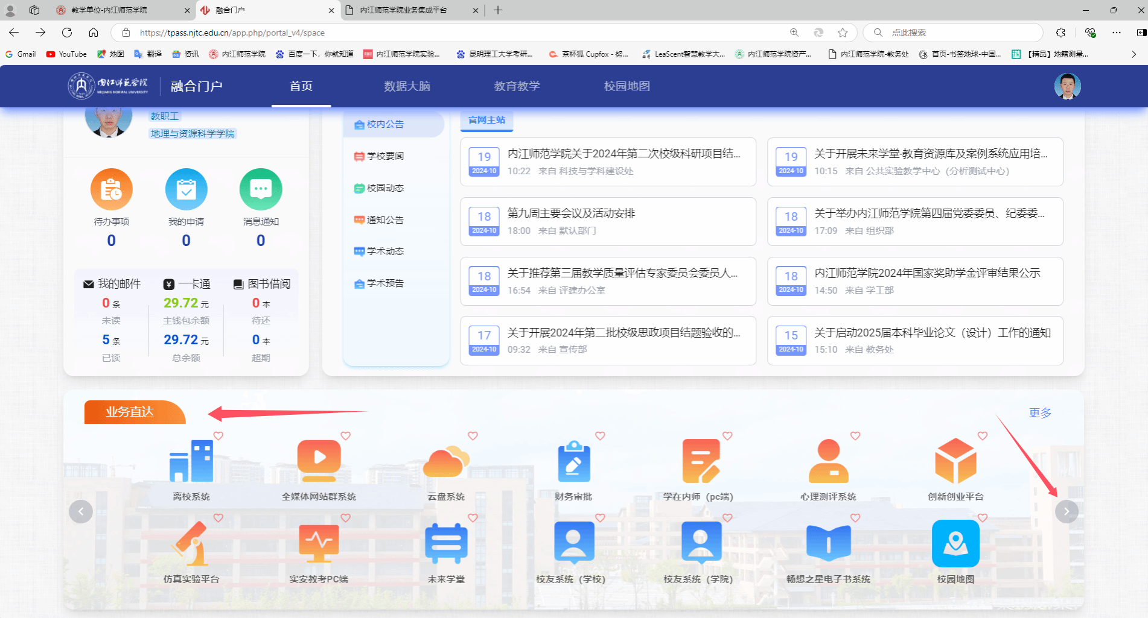
Task: Open 内江师范学院2024年国家奖助学金评审结果公示 notice
Action: point(927,273)
